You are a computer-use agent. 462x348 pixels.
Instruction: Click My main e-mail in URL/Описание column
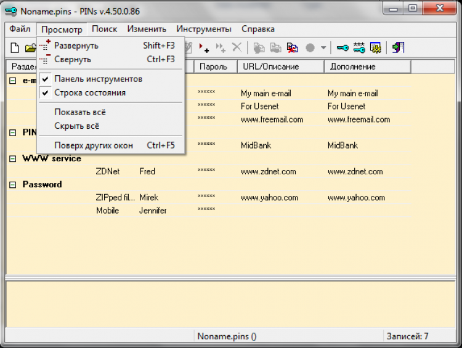coord(265,94)
